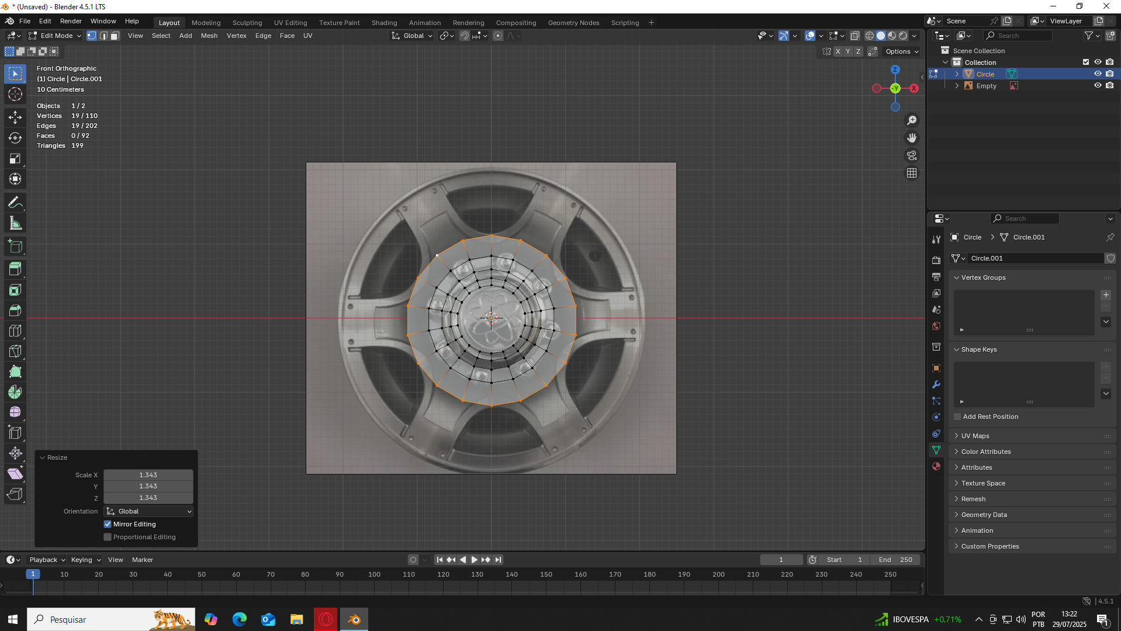Choose the Loop Cut tool
Screen dimensions: 1121x631
[x=15, y=331]
